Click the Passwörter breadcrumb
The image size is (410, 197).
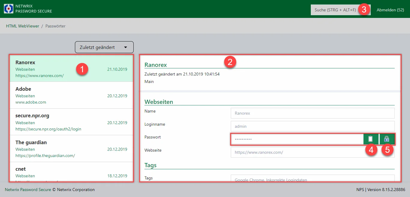pos(55,26)
